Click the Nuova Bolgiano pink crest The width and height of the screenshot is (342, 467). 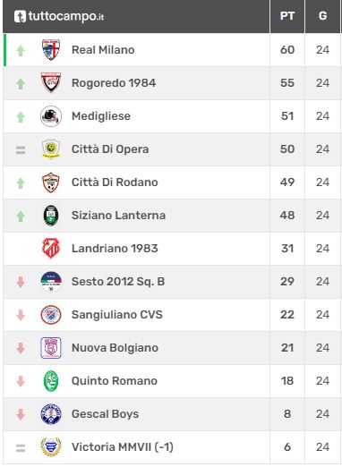tap(51, 348)
